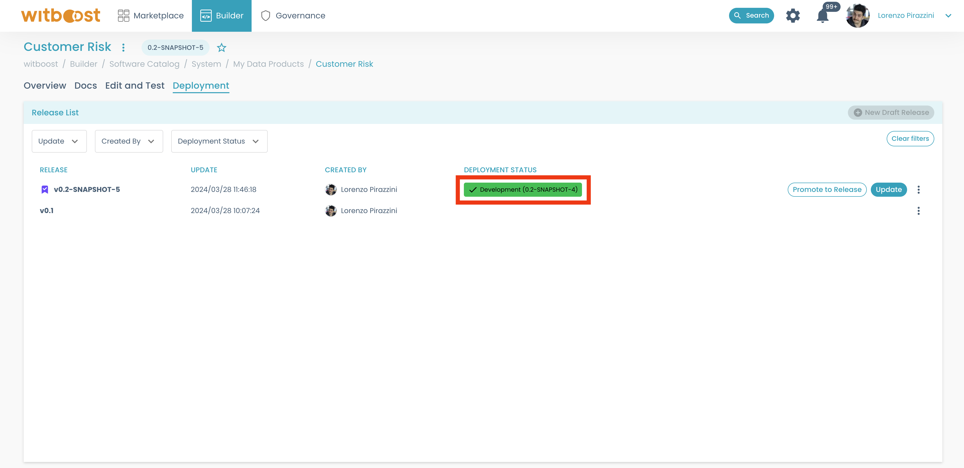Open the Customer Risk three-dot menu

123,48
